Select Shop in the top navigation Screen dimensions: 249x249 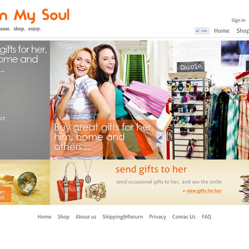(243, 31)
